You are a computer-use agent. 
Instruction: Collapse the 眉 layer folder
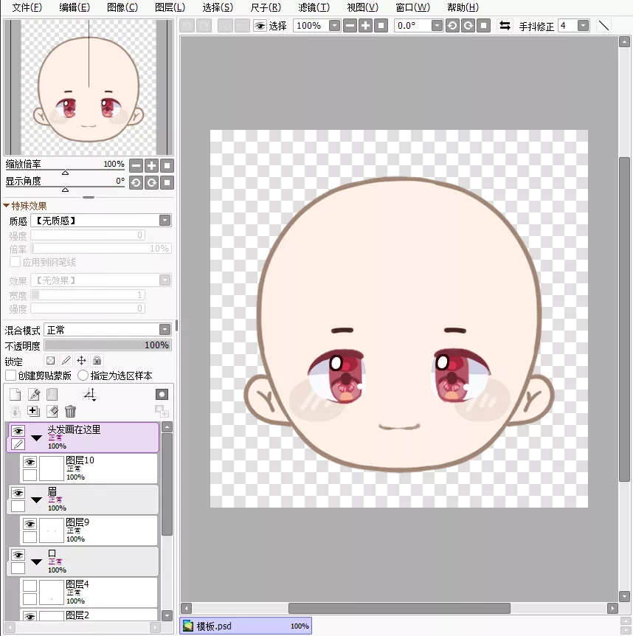point(36,500)
